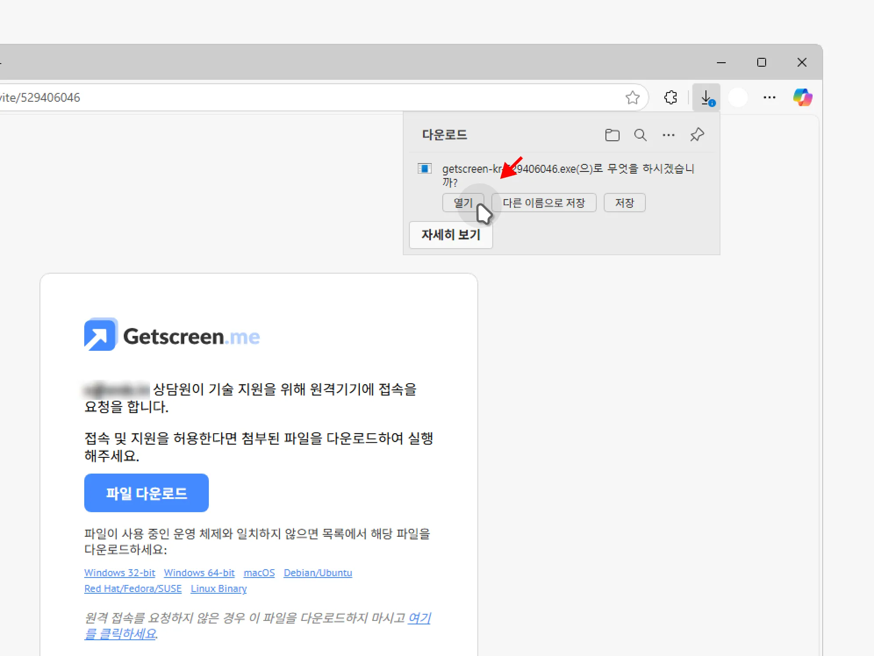Click 자세히 보기 button
Viewport: 874px width, 656px height.
451,235
